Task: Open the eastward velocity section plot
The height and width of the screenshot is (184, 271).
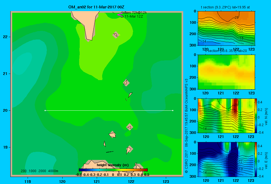Action: coord(226,159)
